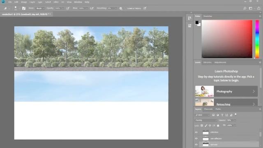Open the eraser Mode dropdown

coord(40,8)
